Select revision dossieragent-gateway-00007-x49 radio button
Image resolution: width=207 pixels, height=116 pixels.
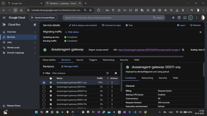click(x=44, y=100)
